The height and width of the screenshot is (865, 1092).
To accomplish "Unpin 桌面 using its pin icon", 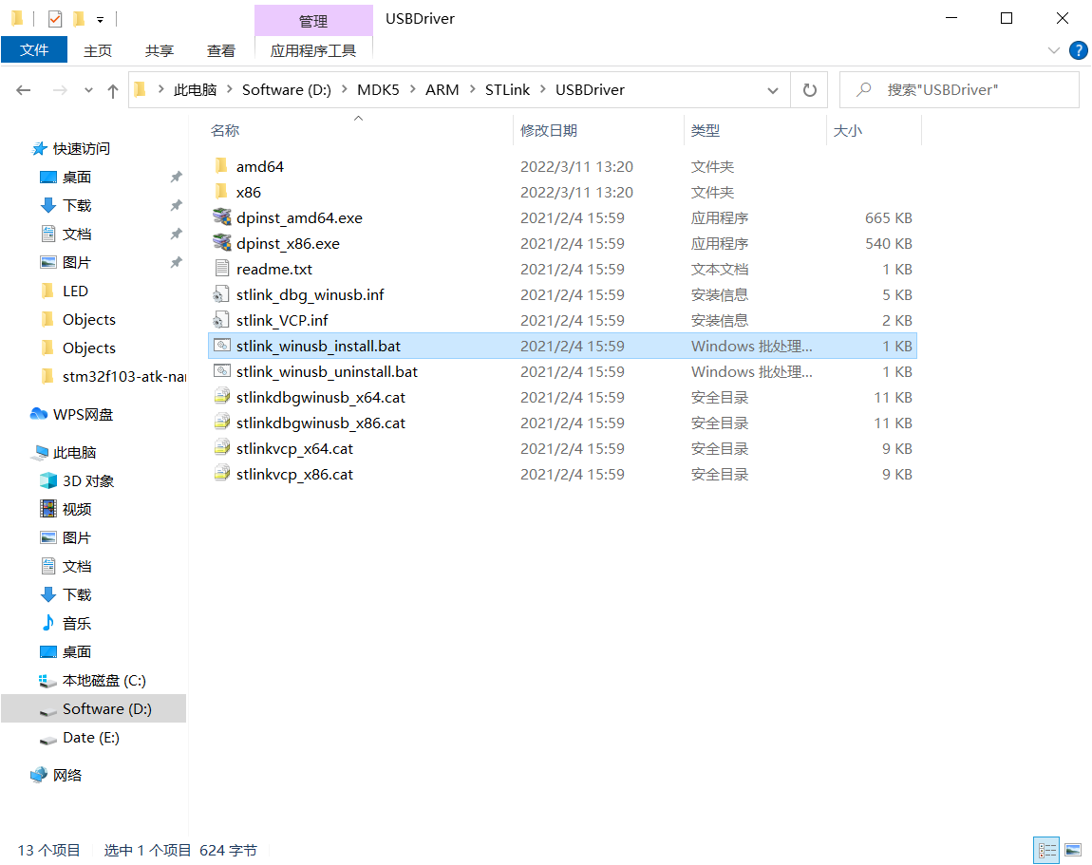I will tap(177, 177).
